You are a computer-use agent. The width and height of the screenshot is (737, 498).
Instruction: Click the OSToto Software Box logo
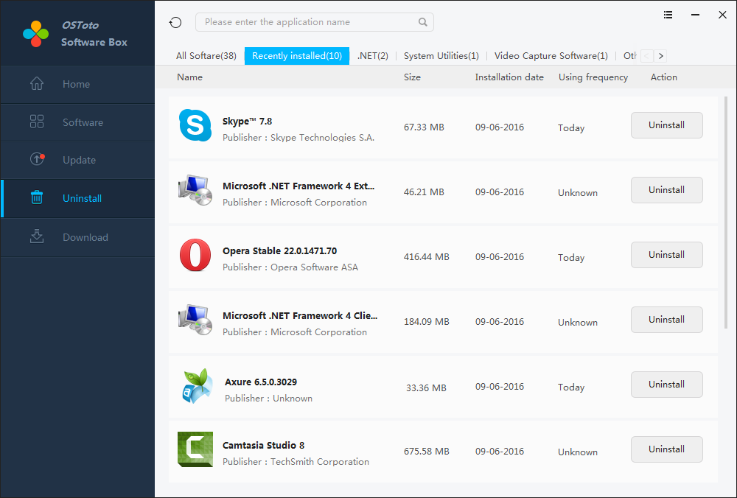(x=35, y=34)
